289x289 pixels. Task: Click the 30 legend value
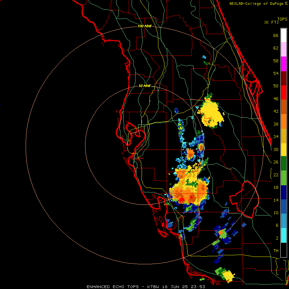coord(276,149)
